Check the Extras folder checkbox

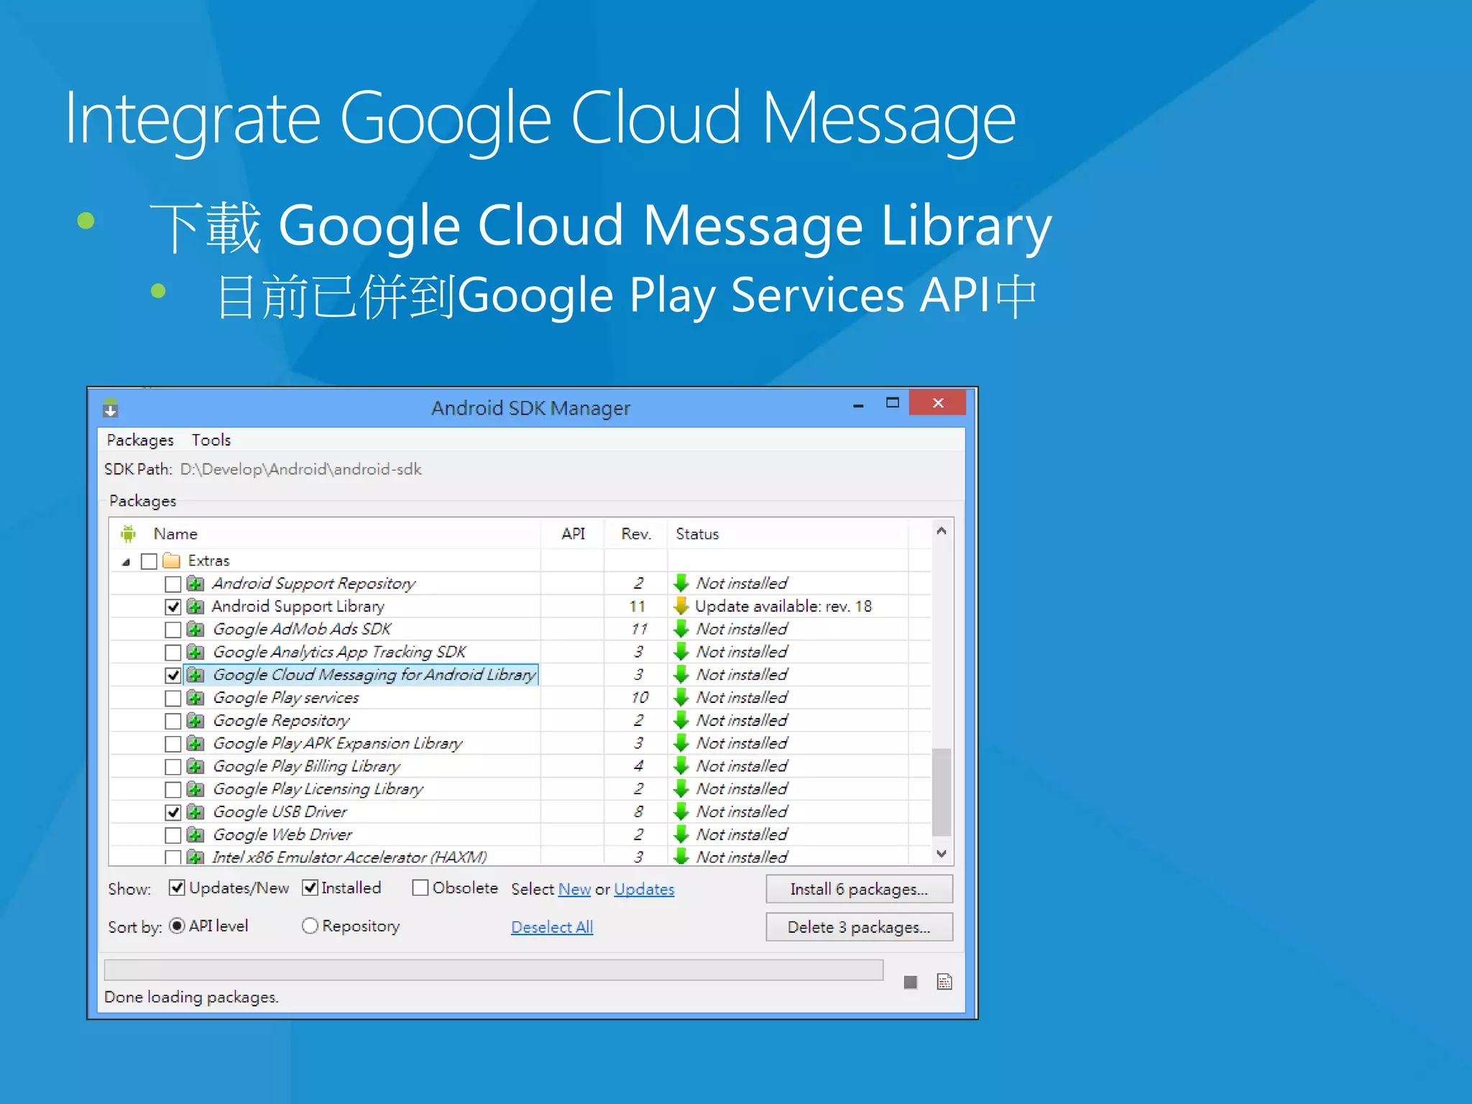(149, 561)
